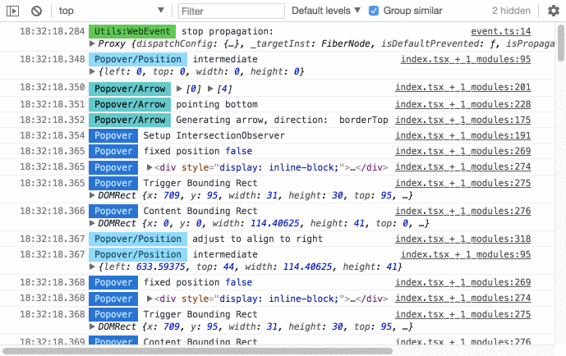The image size is (566, 356).
Task: Open the index.tsx + 1 modules:318 link
Action: tap(462, 239)
